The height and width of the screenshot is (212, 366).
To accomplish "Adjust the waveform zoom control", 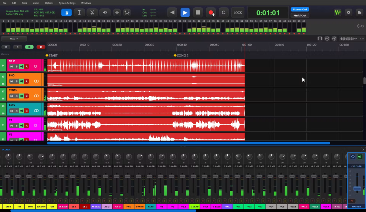I will click(x=348, y=39).
